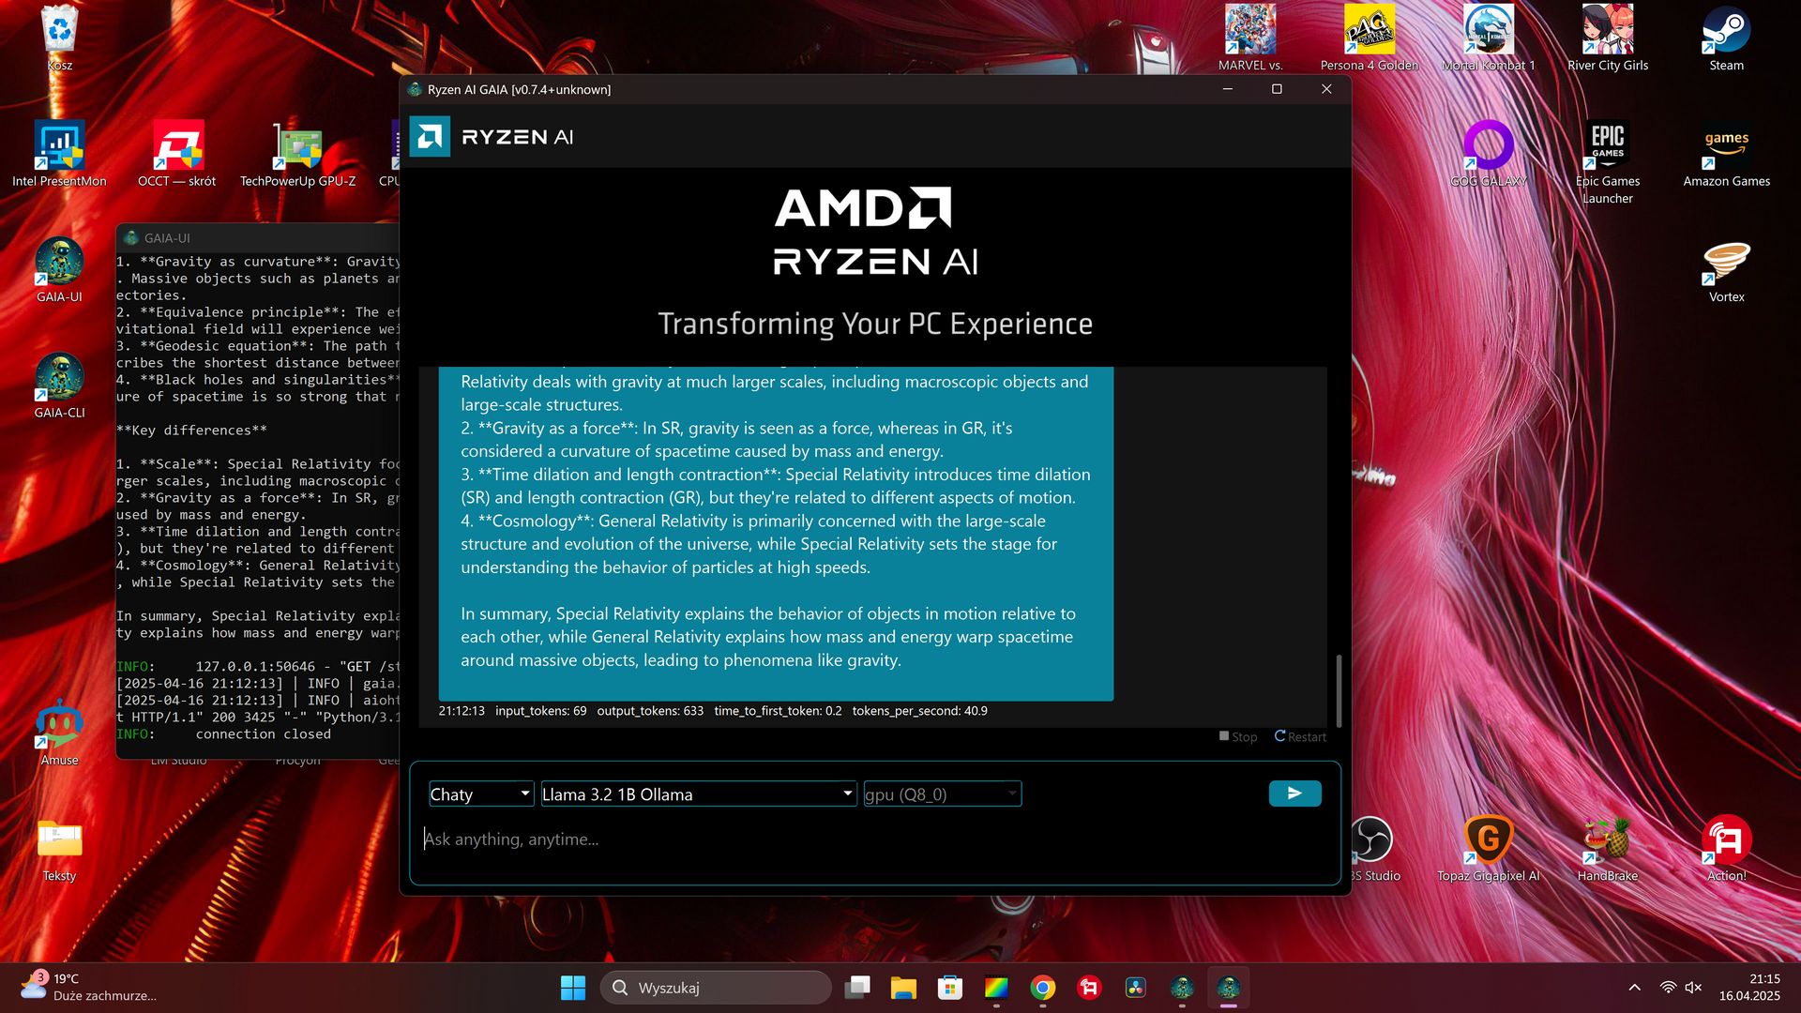Click the GAIA-UI console window title
Image resolution: width=1801 pixels, height=1013 pixels.
pos(166,238)
